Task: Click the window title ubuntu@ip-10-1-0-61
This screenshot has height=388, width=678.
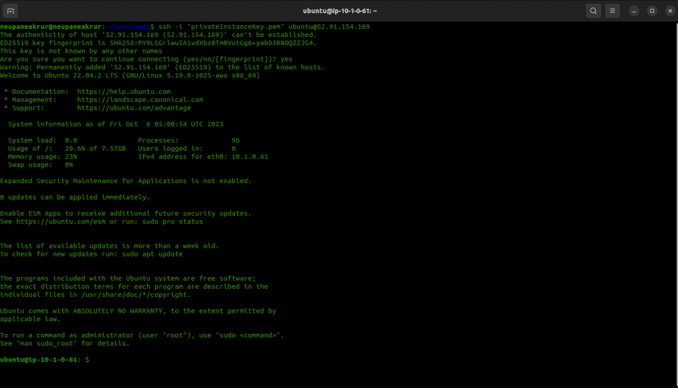Action: (340, 11)
